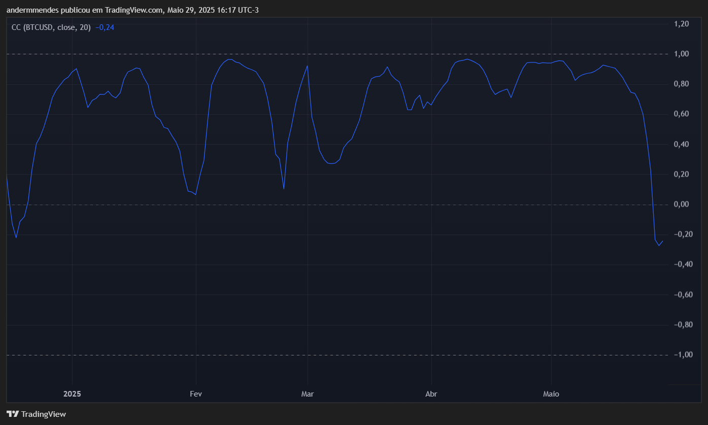This screenshot has height=425, width=708.
Task: Select the Mar label on time axis
Action: [x=307, y=394]
